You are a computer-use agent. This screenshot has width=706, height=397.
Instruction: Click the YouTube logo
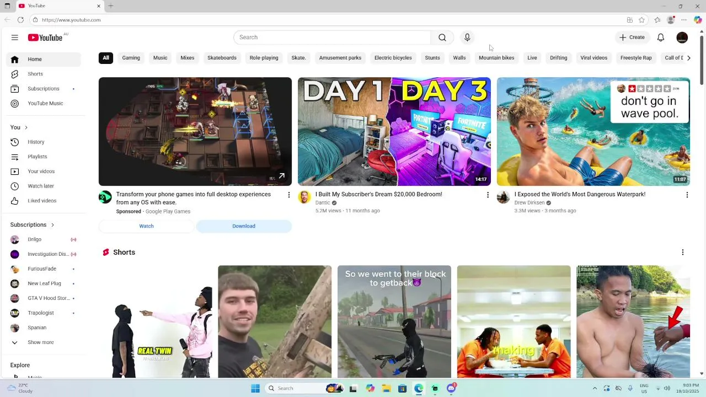pyautogui.click(x=45, y=37)
